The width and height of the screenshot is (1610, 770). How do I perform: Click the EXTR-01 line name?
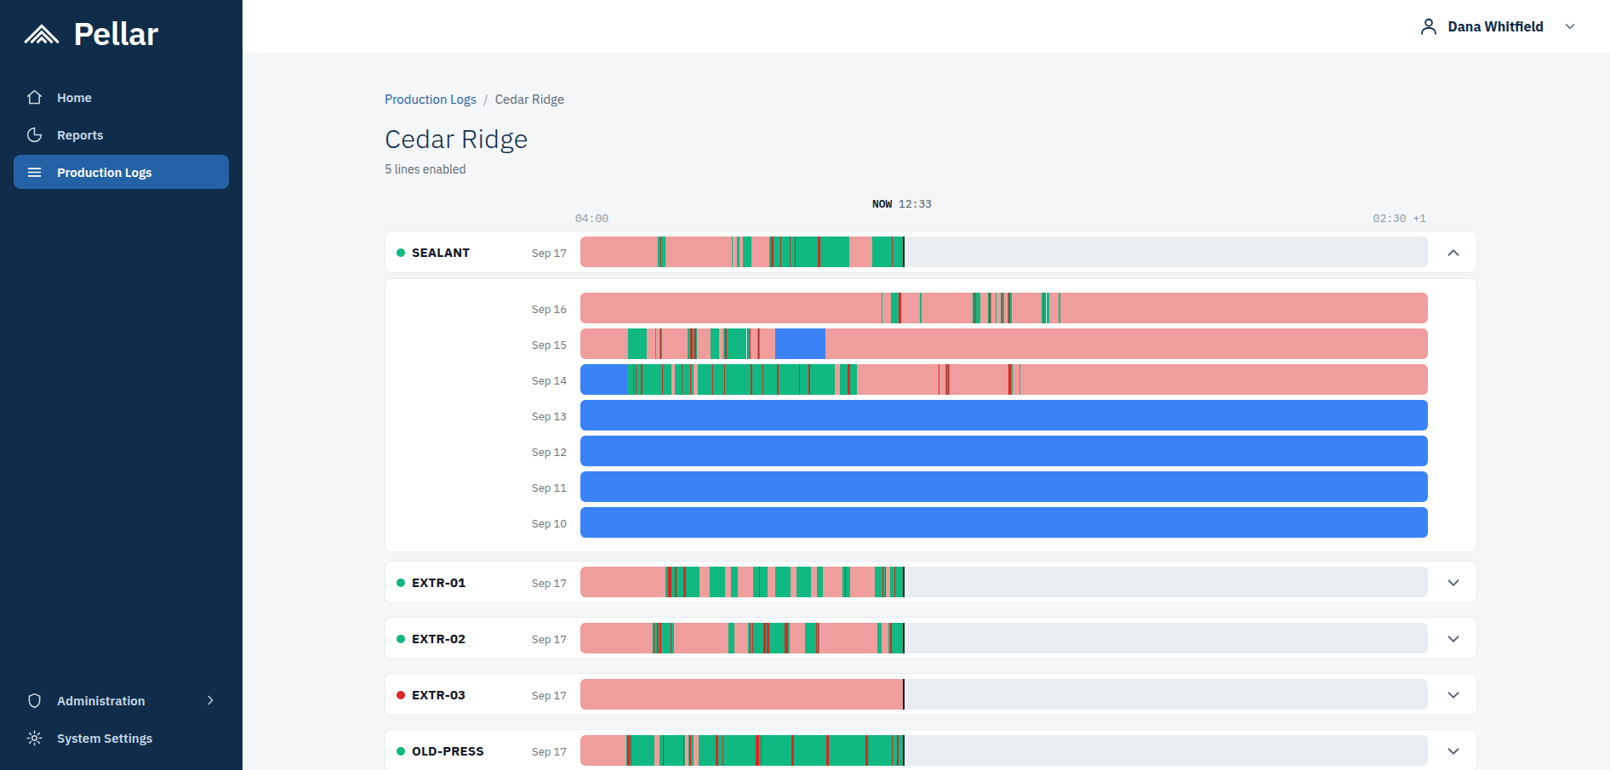coord(438,583)
